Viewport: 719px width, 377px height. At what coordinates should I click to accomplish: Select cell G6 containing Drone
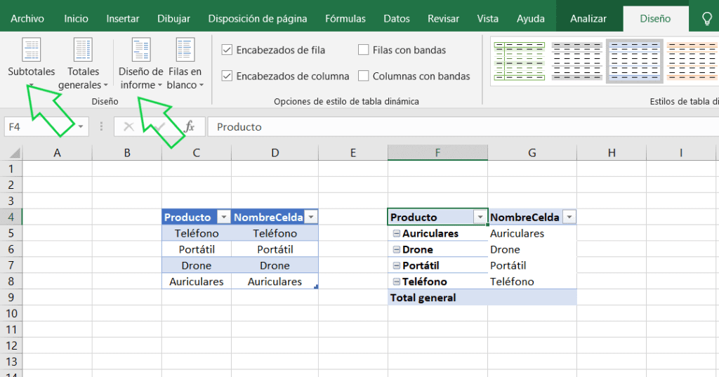[x=532, y=249]
